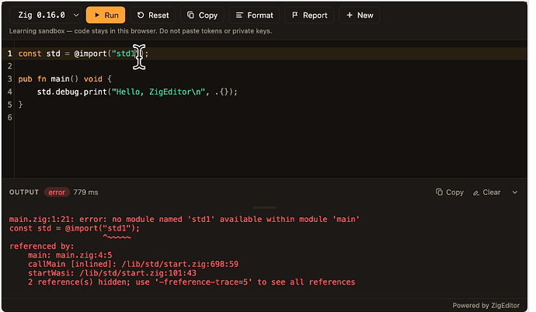
Task: Reset the editor code
Action: pyautogui.click(x=153, y=15)
